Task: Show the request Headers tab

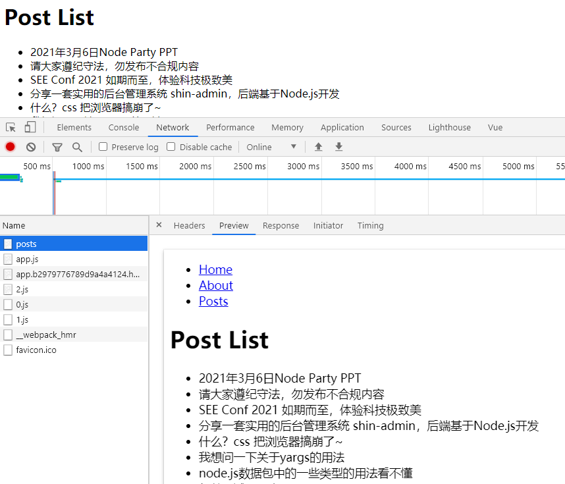Action: pyautogui.click(x=189, y=226)
